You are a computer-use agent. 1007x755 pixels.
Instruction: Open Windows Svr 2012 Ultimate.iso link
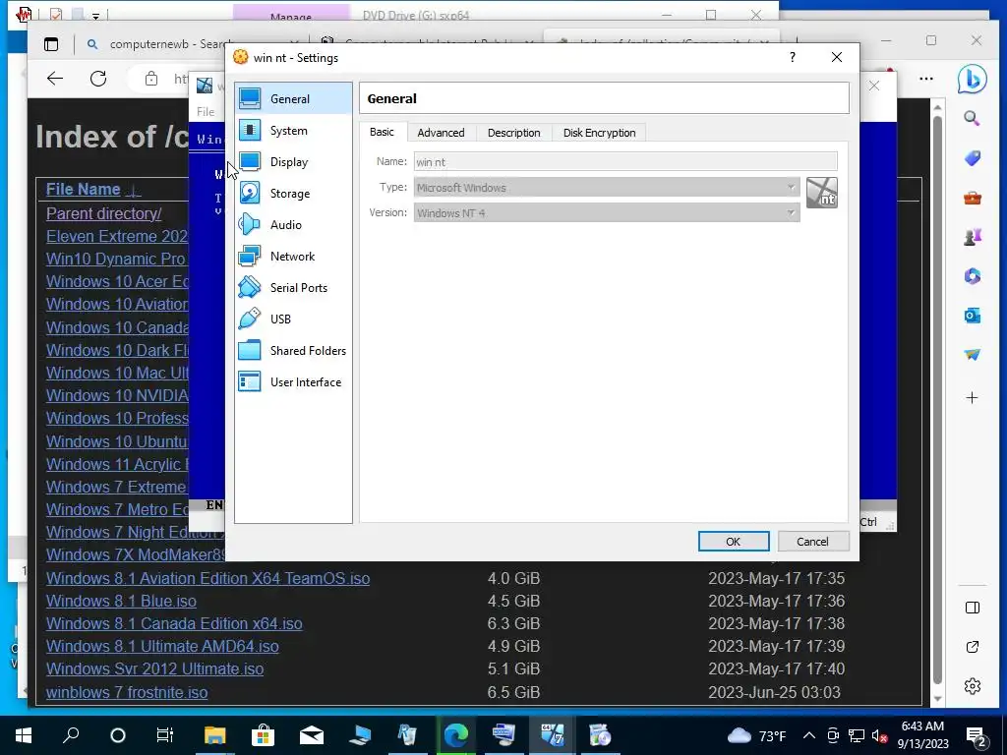(154, 668)
